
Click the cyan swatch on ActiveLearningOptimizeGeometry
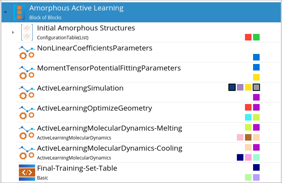(x=248, y=117)
